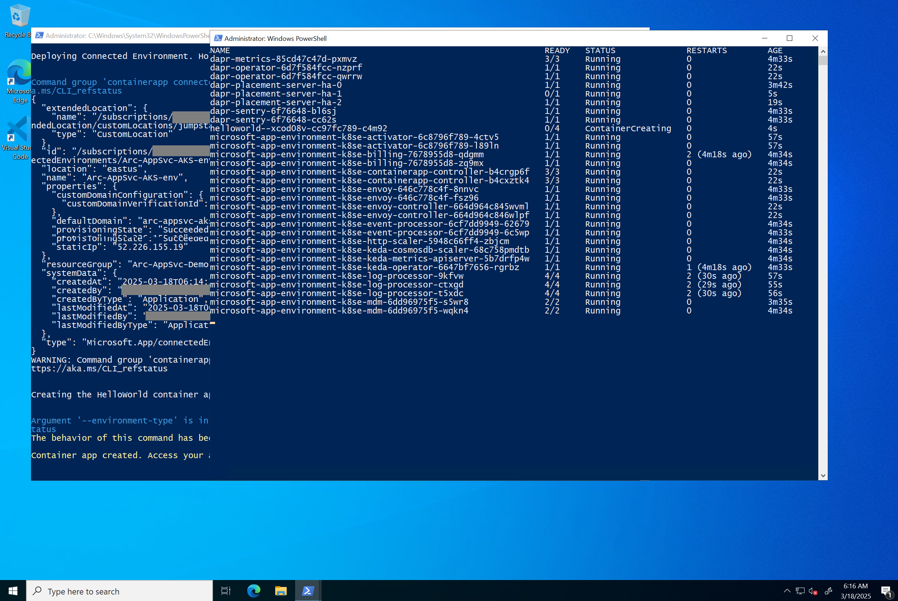This screenshot has height=601, width=898.
Task: Expand the hidden system tray icons chevron
Action: point(787,591)
